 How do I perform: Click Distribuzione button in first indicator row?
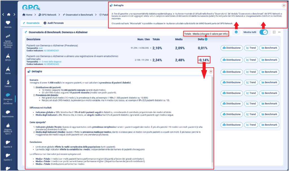(x=231, y=48)
